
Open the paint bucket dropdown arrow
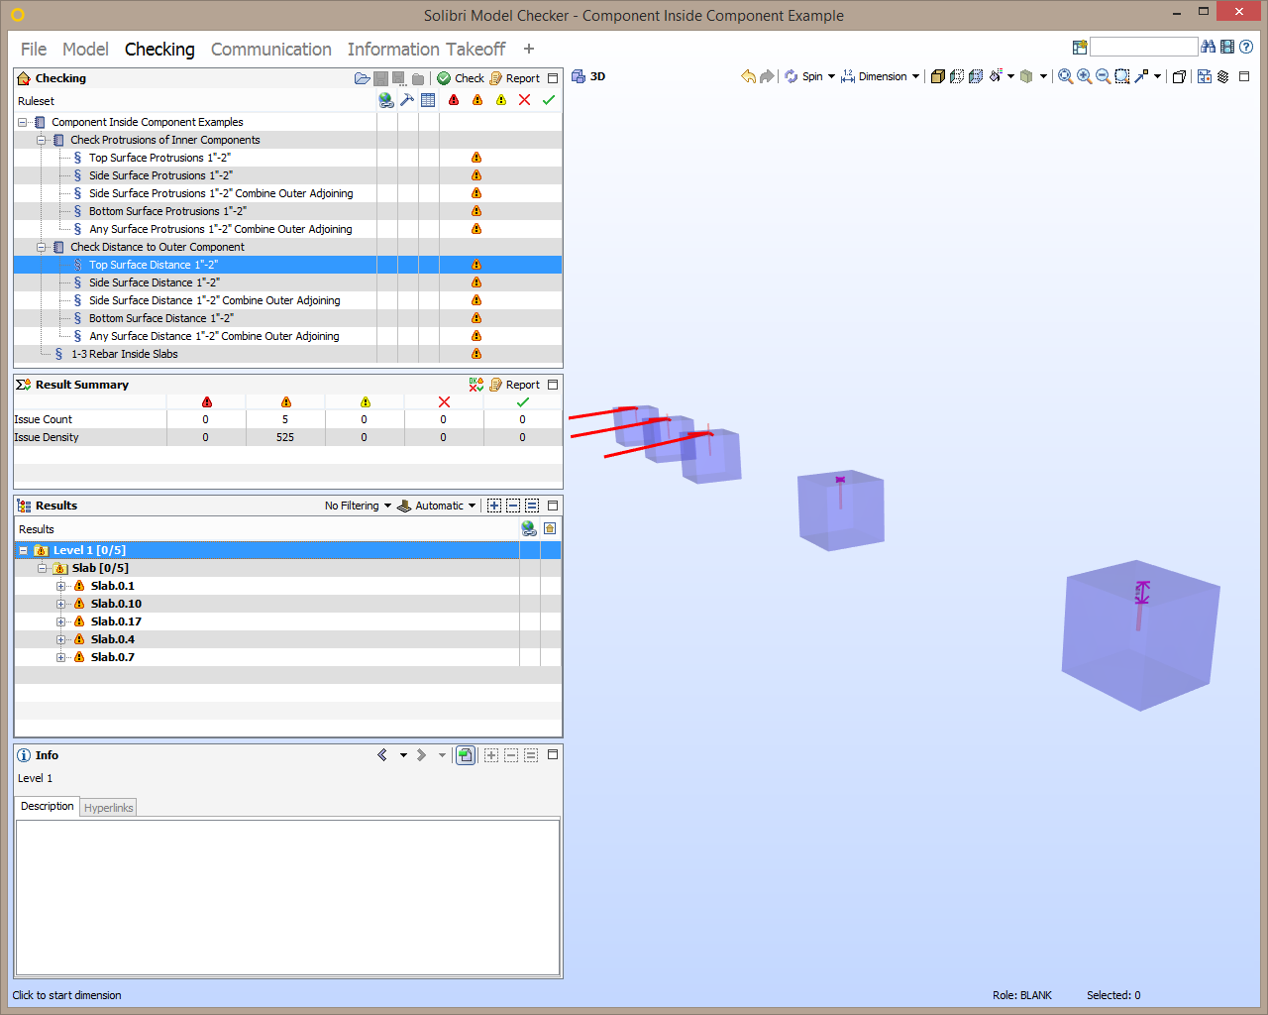tap(1010, 76)
